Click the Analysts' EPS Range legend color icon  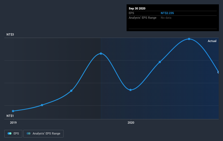29,133
